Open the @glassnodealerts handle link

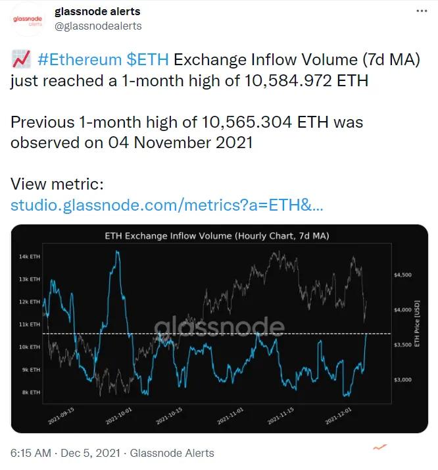tap(98, 26)
